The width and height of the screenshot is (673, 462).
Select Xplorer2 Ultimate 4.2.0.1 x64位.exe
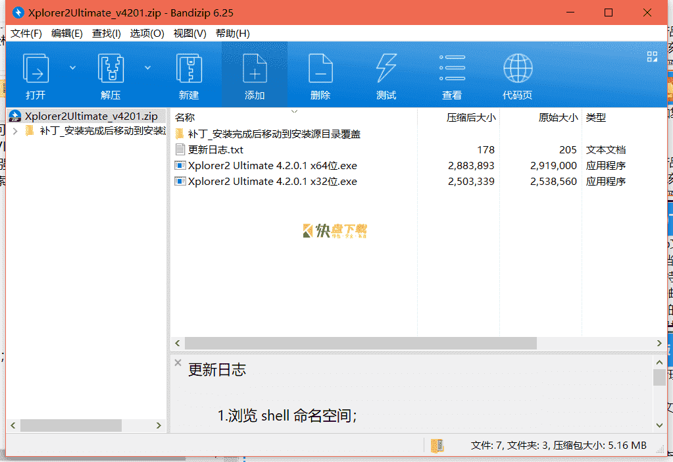click(x=272, y=166)
